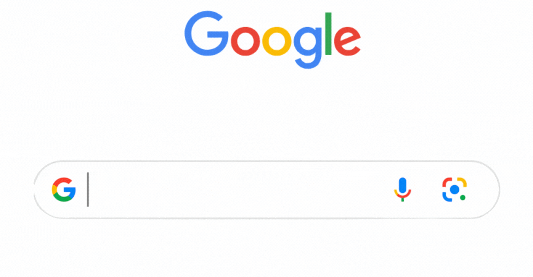The image size is (533, 277).
Task: Click the yellow corner bracket of Lens icon
Action: coord(462,182)
